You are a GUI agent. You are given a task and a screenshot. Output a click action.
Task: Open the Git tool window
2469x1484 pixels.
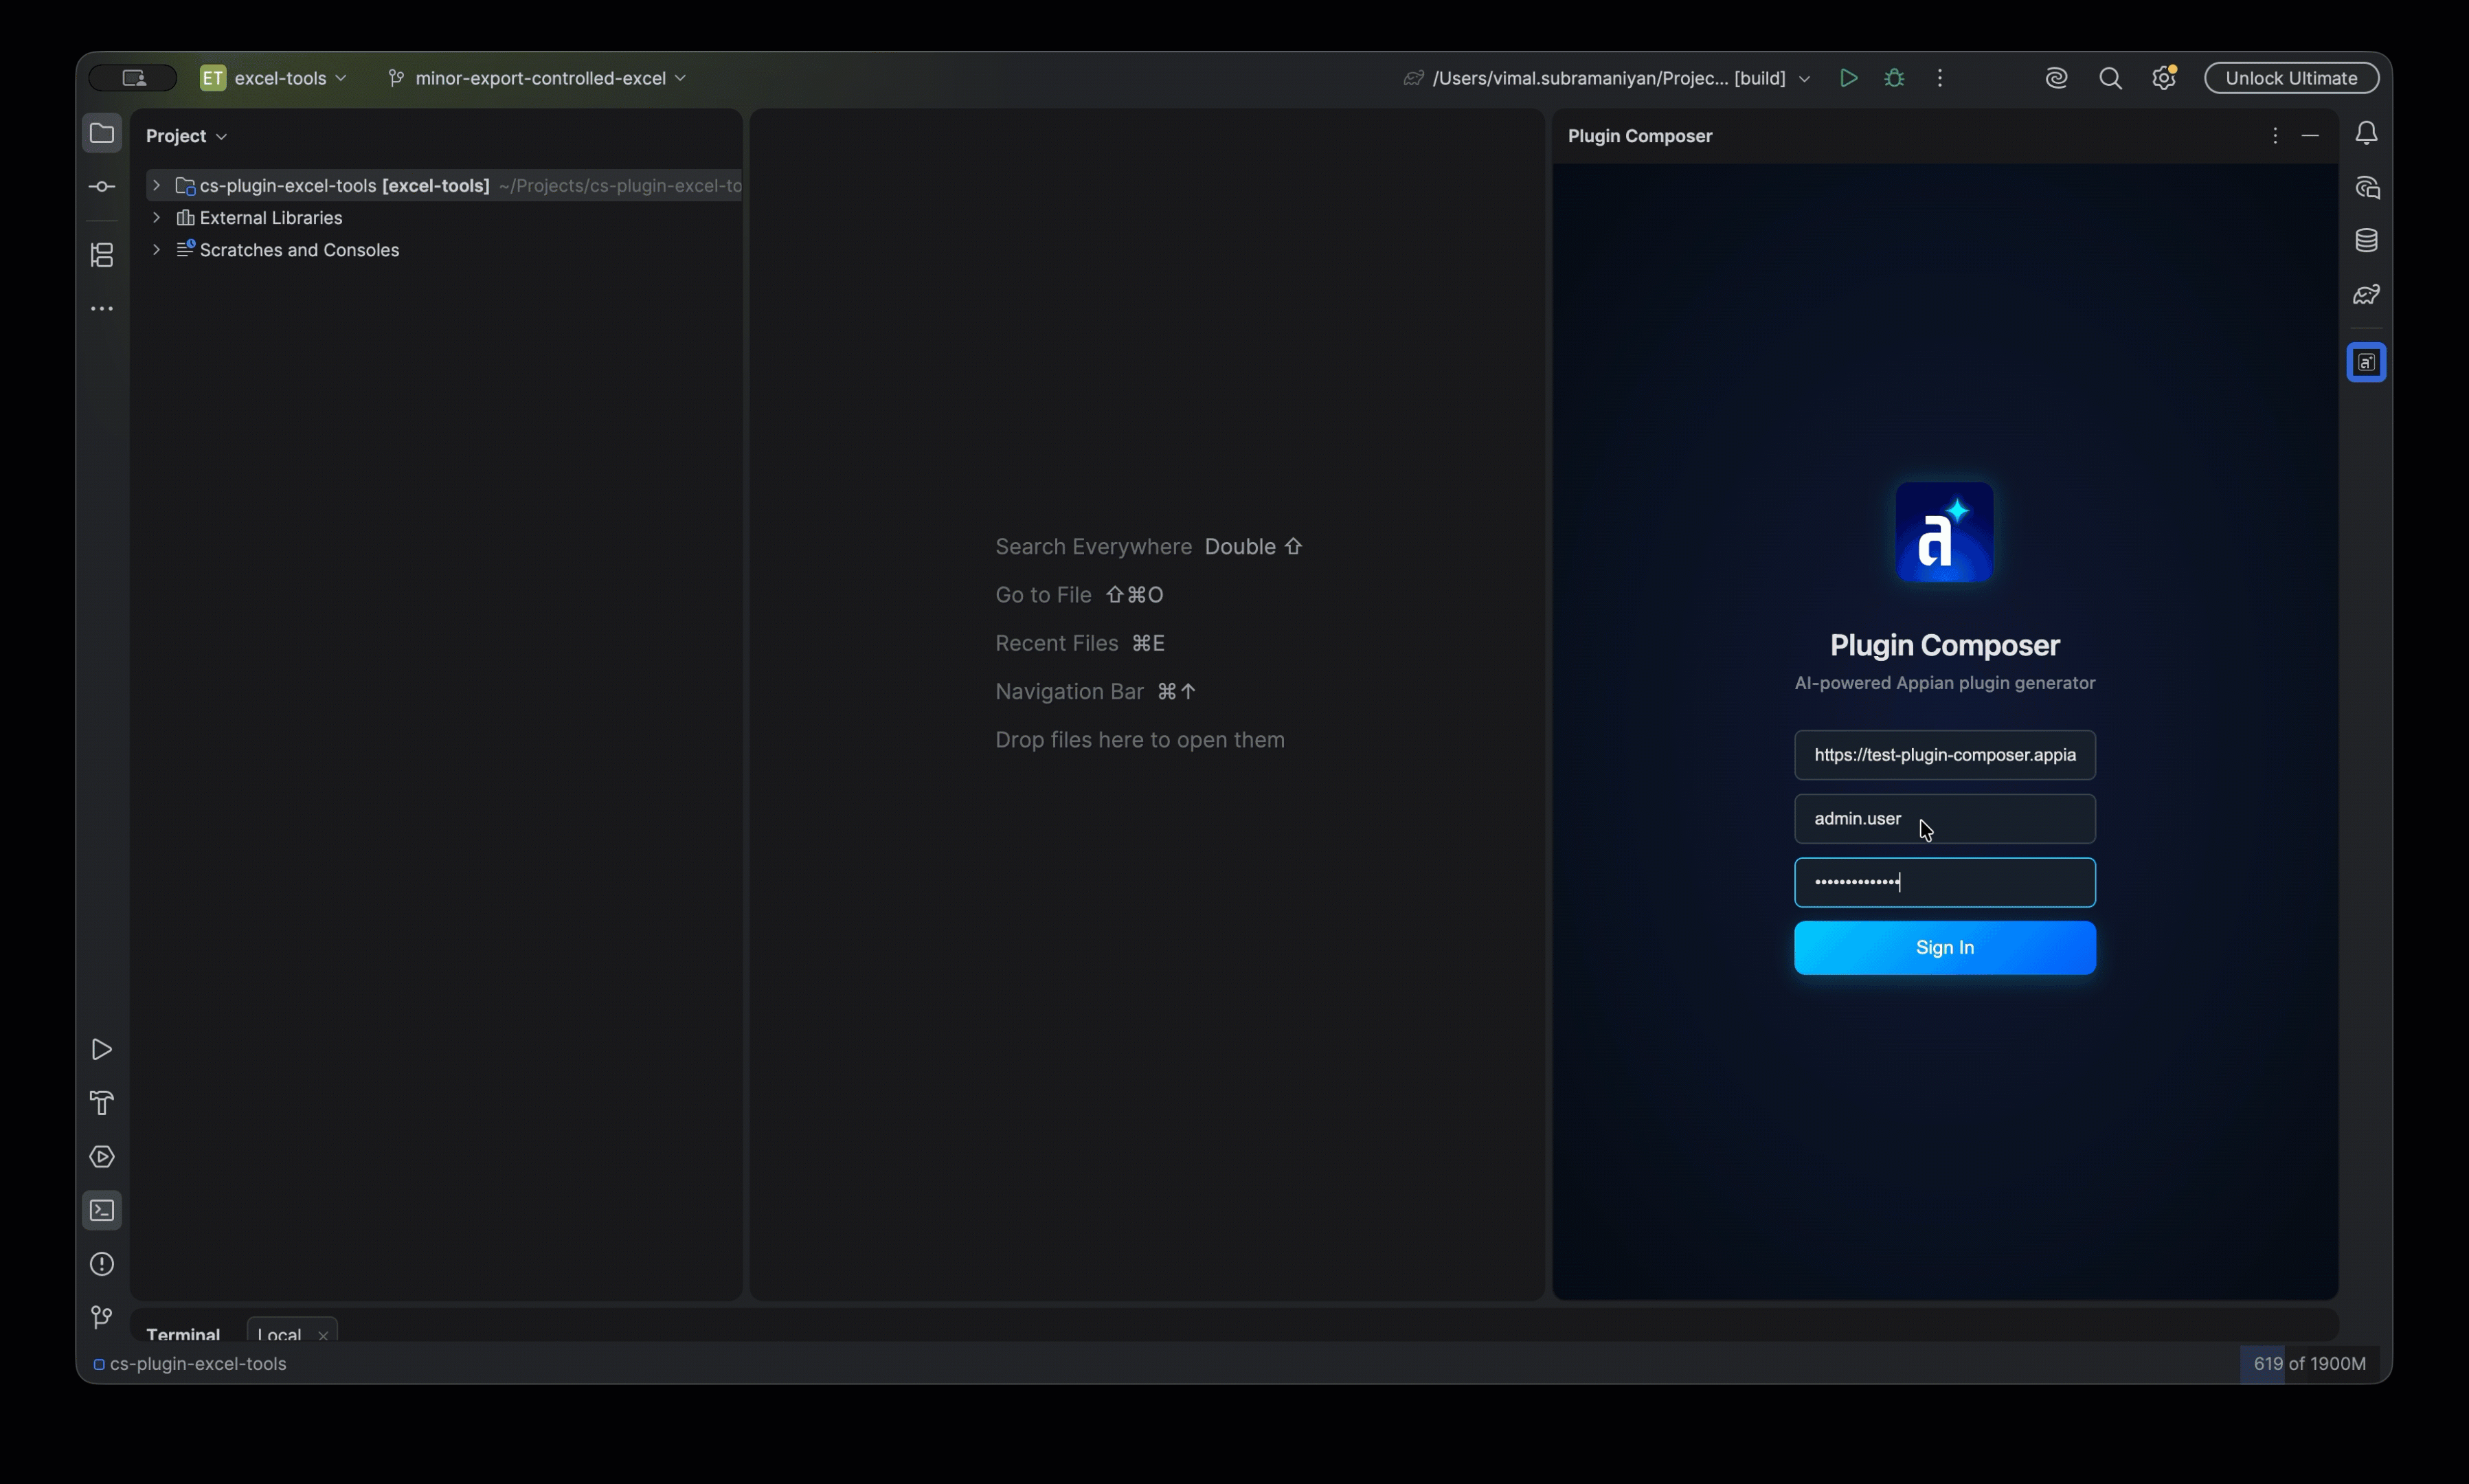click(x=102, y=1318)
